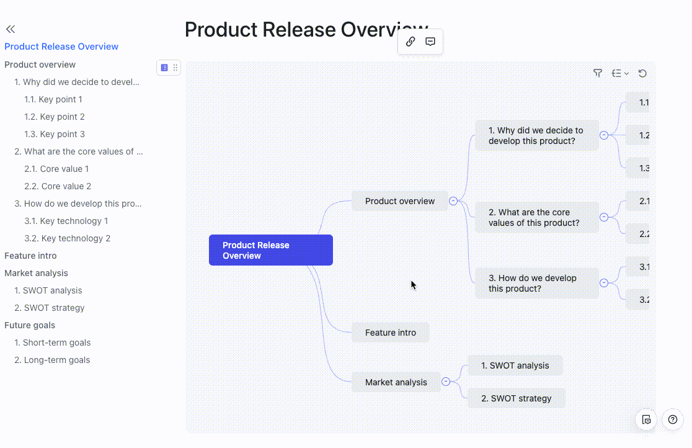Click the add comment icon
692x448 pixels.
[x=430, y=42]
